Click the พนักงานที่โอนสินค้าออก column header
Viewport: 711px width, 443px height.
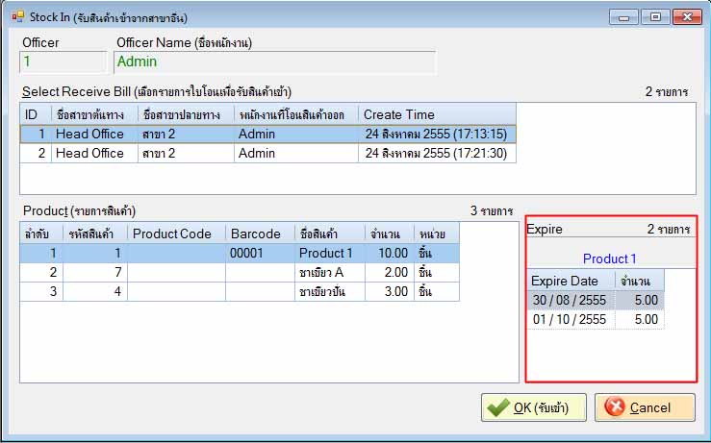(x=296, y=114)
